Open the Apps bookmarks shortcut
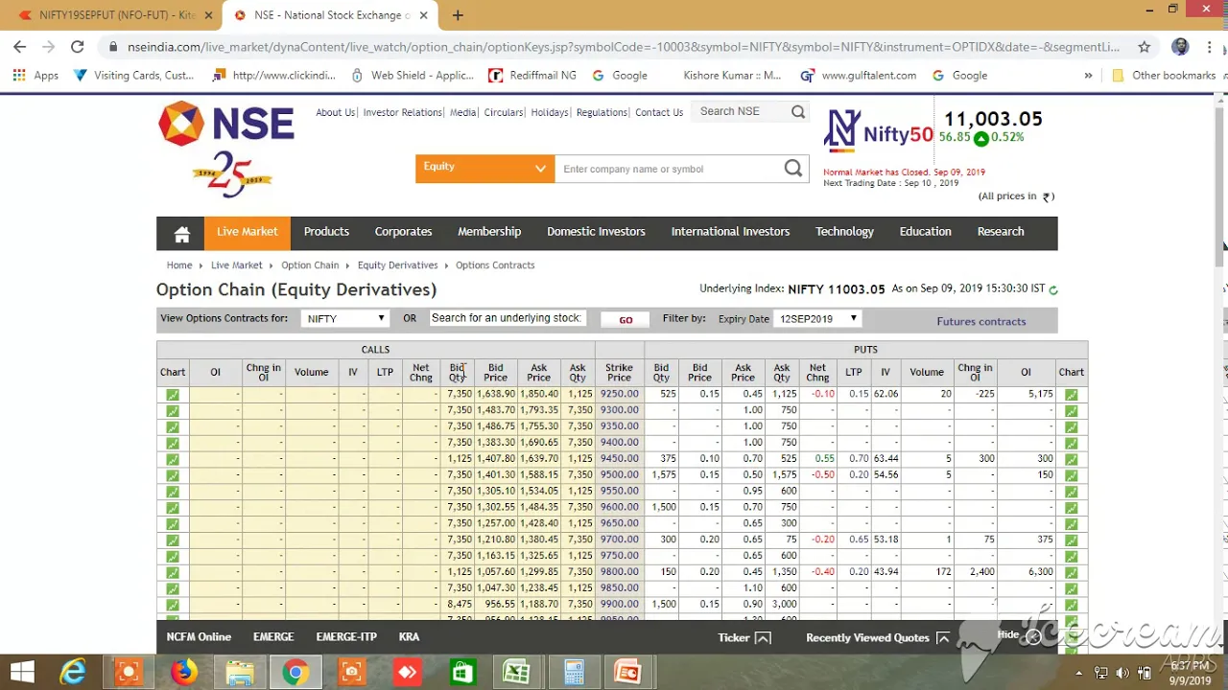This screenshot has width=1228, height=690. 35,75
